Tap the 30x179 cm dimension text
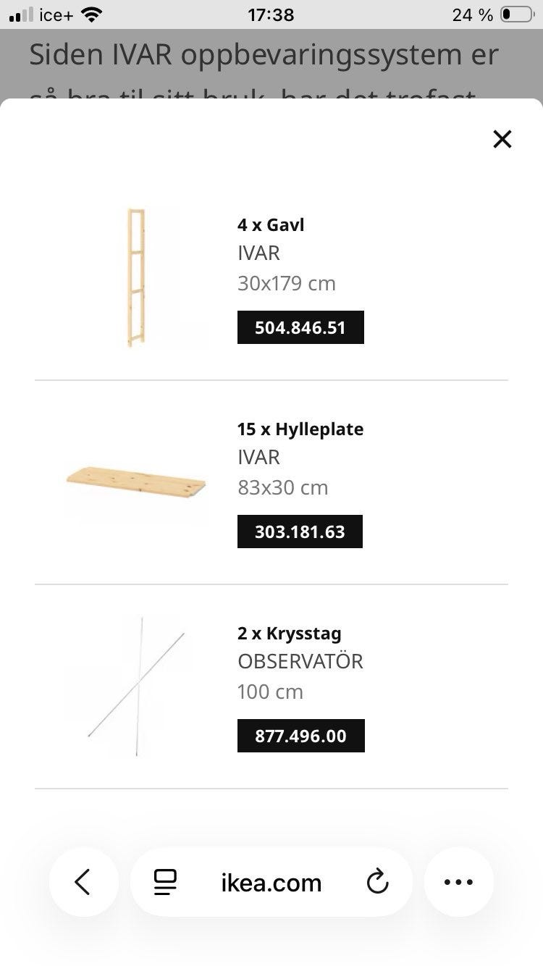This screenshot has width=543, height=966. click(x=286, y=283)
